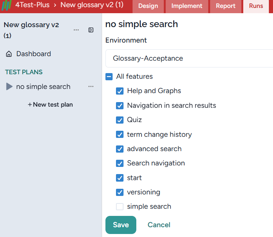
Task: Uncheck the Help and Graphs checkbox
Action: (x=120, y=91)
